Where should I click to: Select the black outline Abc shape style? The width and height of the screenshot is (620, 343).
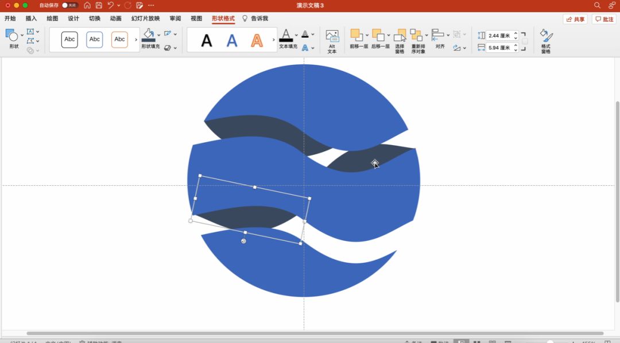tap(69, 40)
